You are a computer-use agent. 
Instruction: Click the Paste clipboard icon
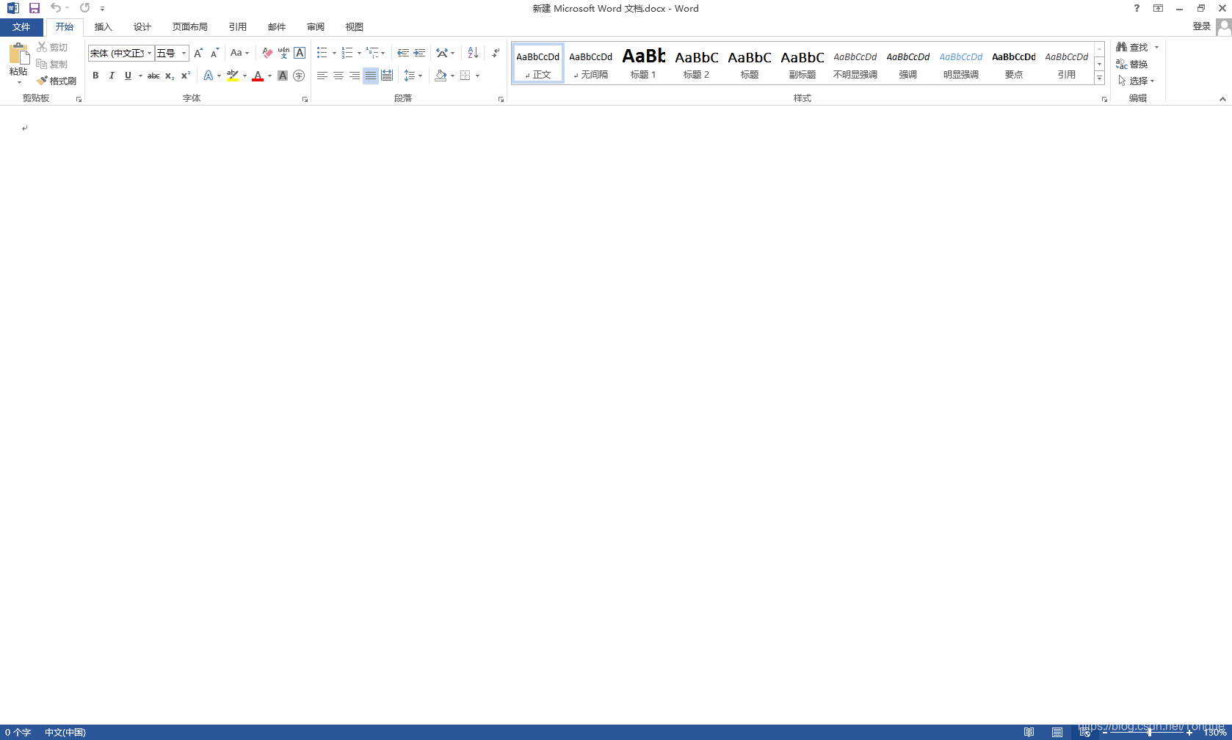[x=18, y=54]
